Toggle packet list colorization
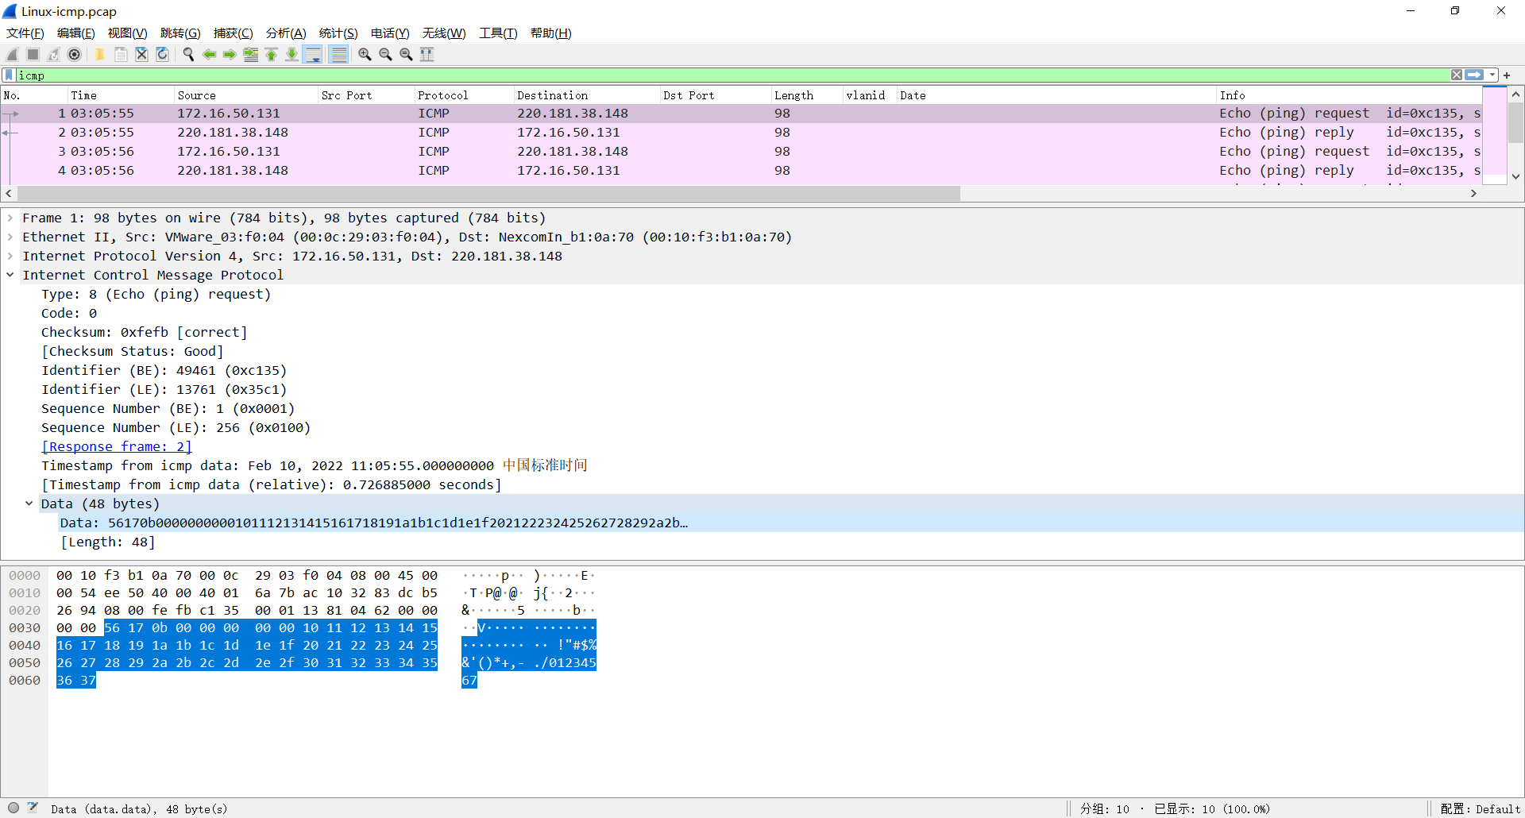The height and width of the screenshot is (818, 1525). click(x=339, y=54)
